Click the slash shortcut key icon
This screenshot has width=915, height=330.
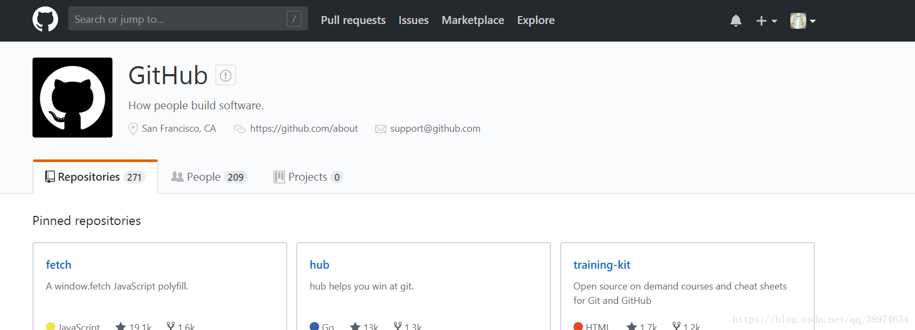[x=294, y=19]
